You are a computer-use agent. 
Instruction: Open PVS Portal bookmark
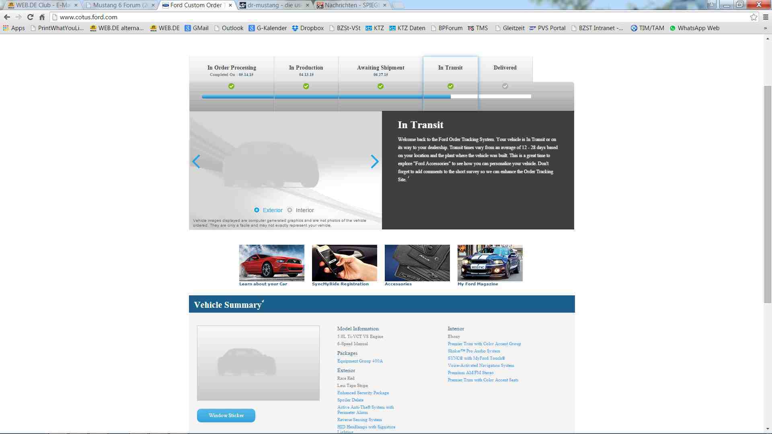coord(547,28)
